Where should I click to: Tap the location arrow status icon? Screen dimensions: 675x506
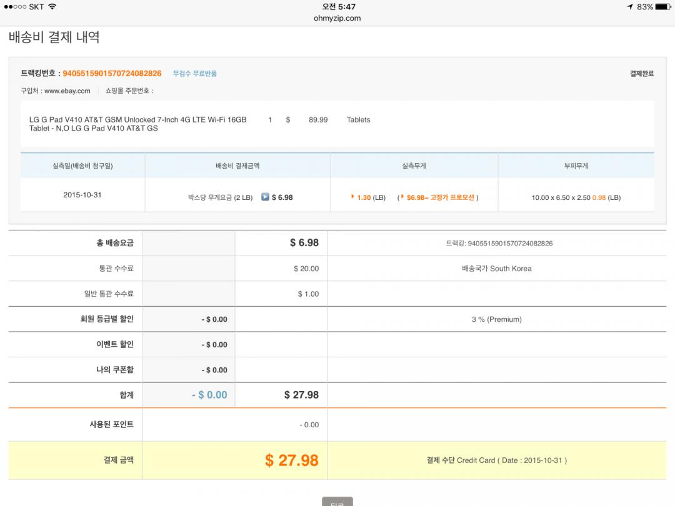pos(629,7)
